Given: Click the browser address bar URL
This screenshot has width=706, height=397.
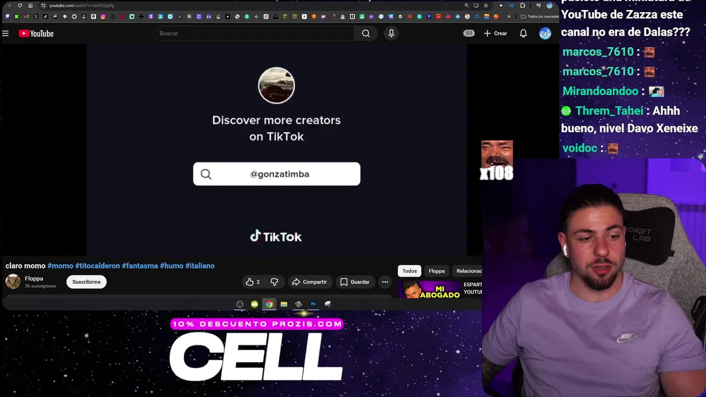Looking at the screenshot, I should 81,6.
